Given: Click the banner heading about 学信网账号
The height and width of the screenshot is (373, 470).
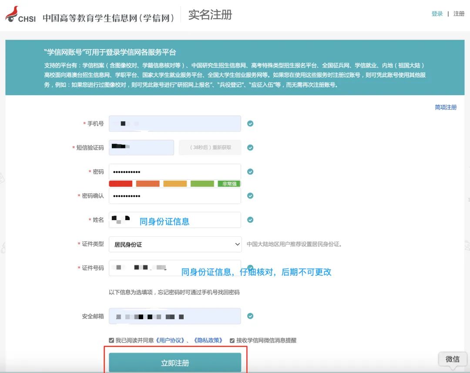Looking at the screenshot, I should [x=110, y=53].
